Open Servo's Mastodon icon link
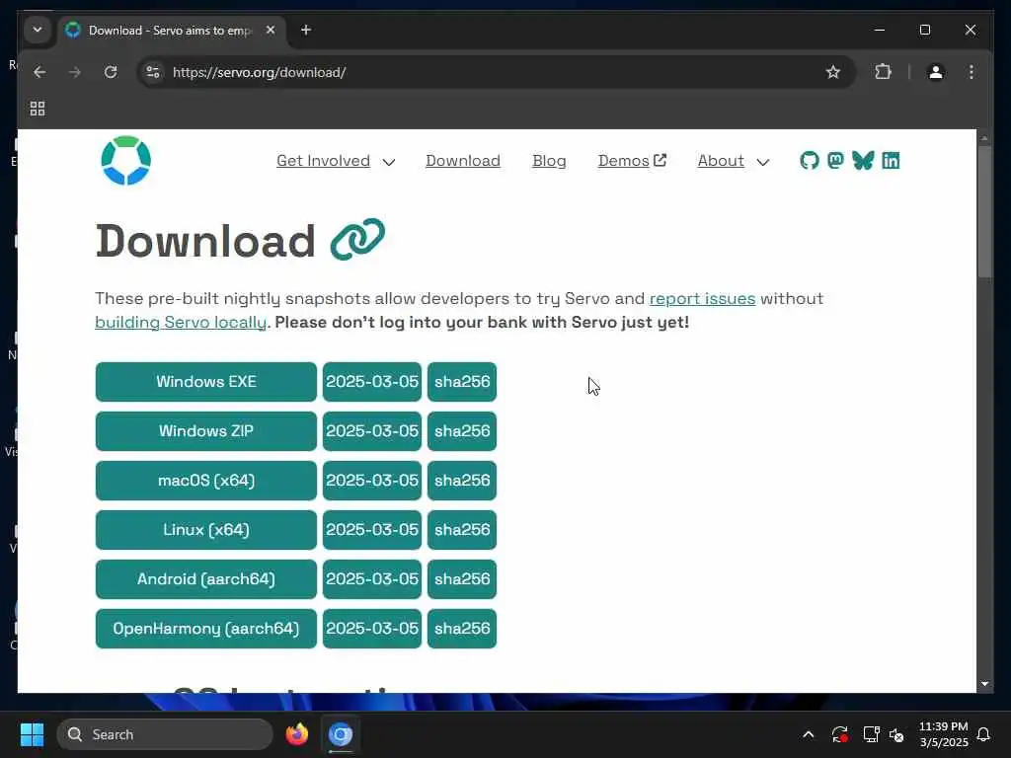Viewport: 1011px width, 758px height. tap(835, 161)
